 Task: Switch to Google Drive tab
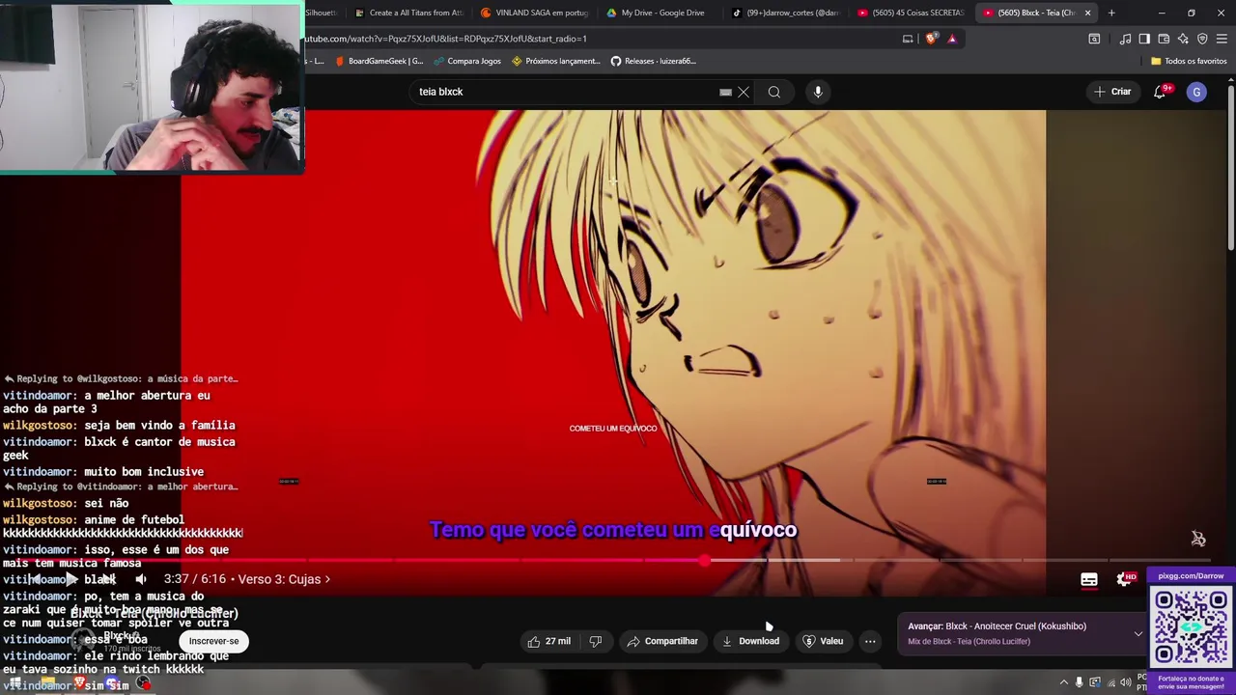click(x=655, y=13)
